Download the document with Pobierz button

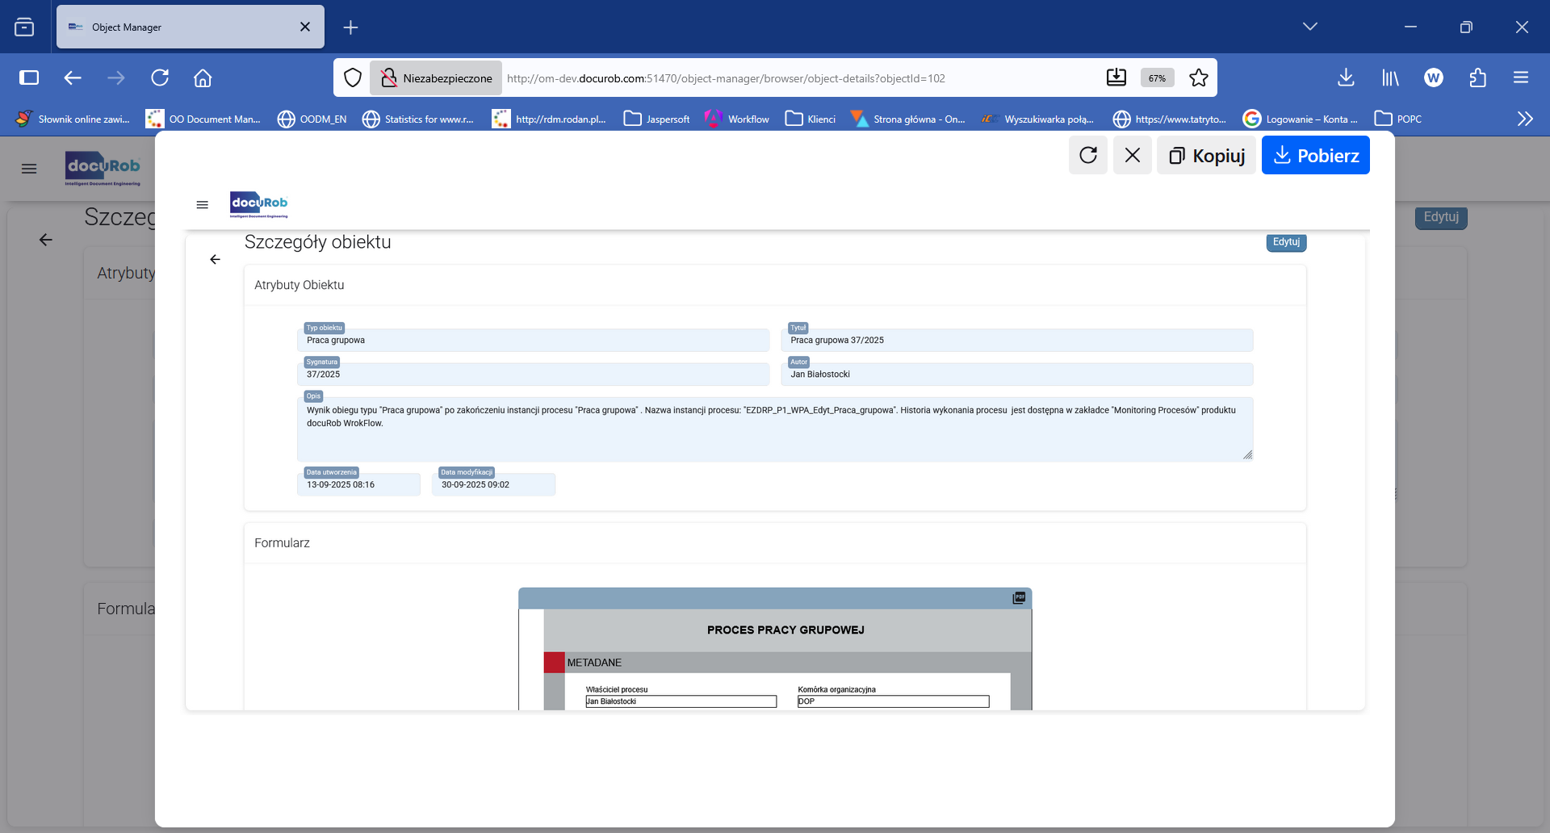click(x=1316, y=155)
